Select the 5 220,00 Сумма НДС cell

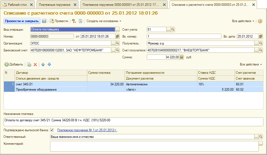[216, 90]
